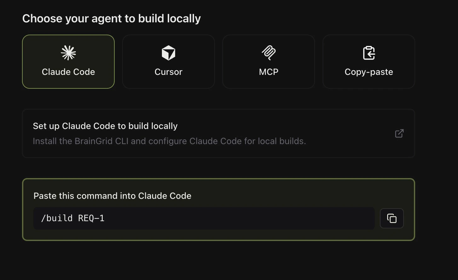Click the Cursor cube icon
This screenshot has height=280, width=458.
tap(168, 53)
